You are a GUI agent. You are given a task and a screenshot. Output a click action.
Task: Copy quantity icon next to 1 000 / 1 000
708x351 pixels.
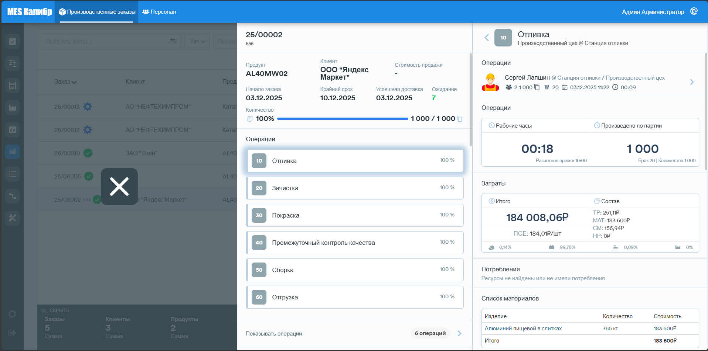pos(460,119)
